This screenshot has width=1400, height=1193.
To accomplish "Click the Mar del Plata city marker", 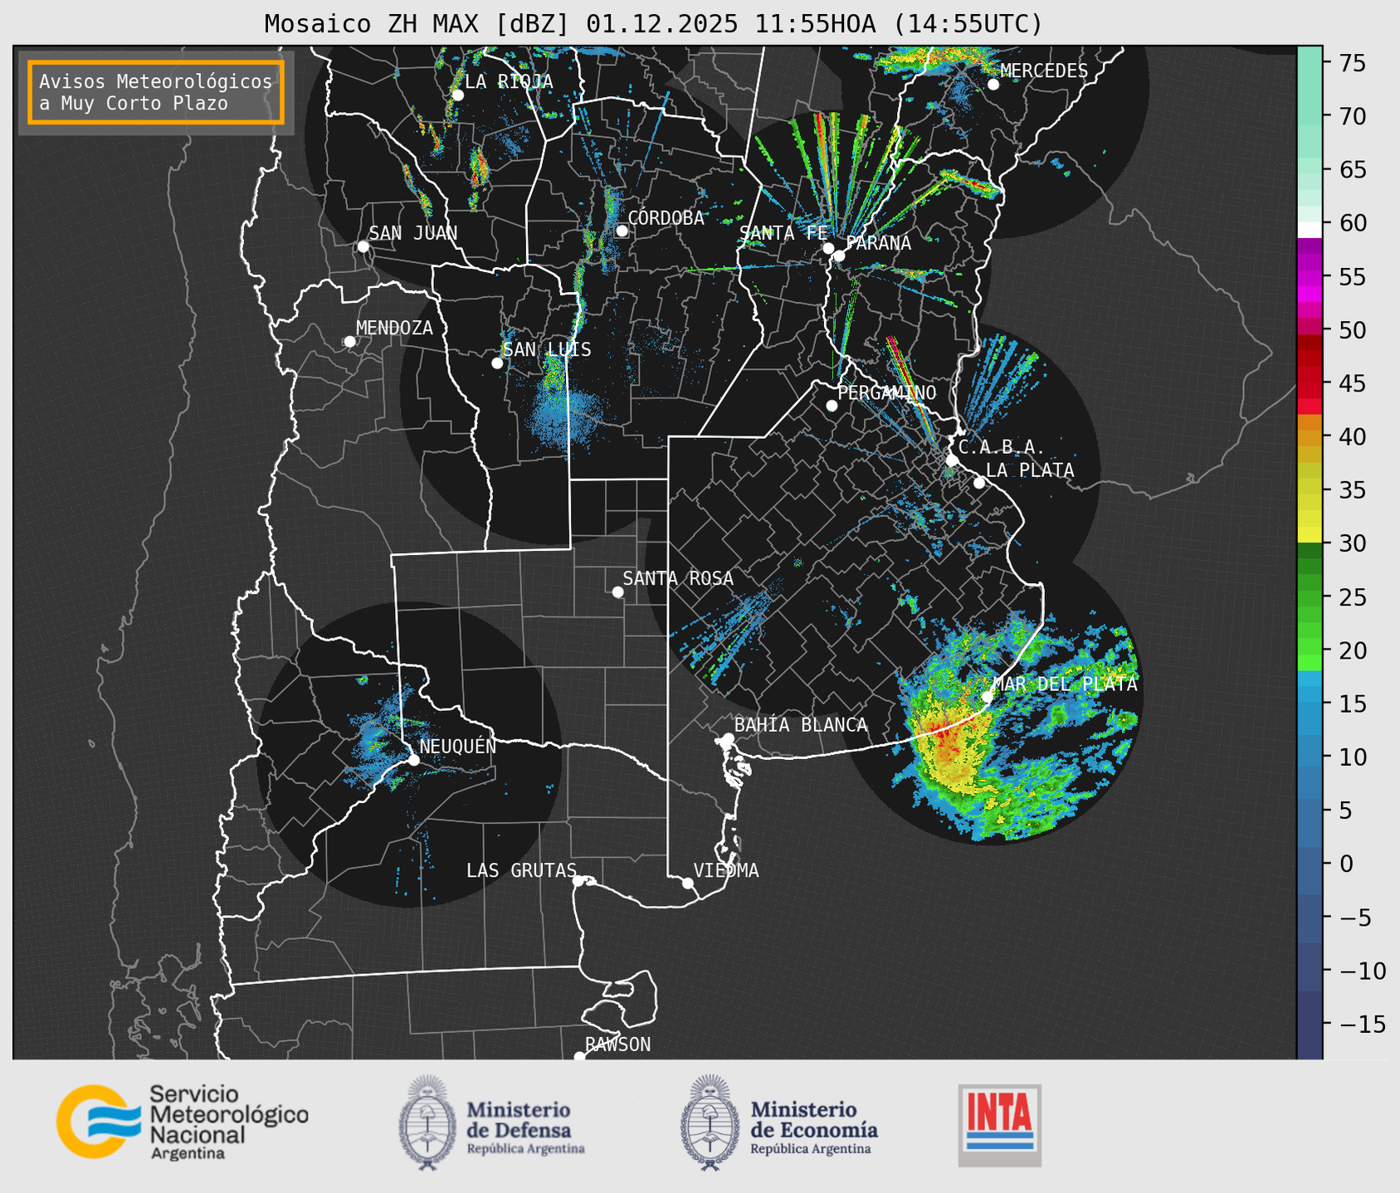I will point(988,697).
